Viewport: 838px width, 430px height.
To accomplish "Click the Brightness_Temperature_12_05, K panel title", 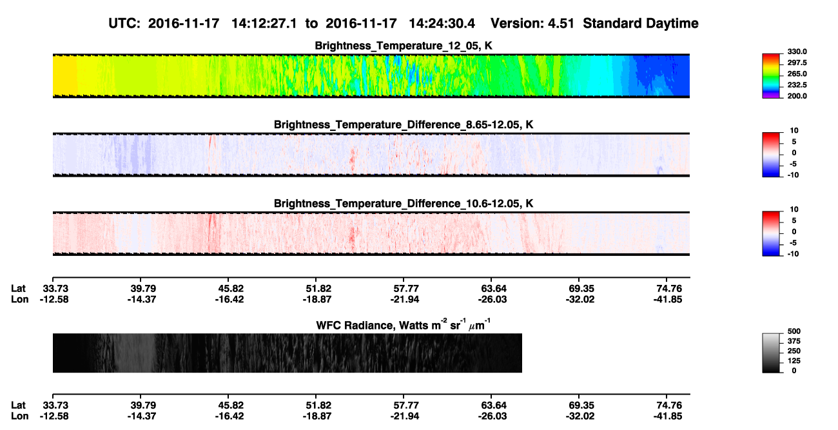I will [x=404, y=46].
